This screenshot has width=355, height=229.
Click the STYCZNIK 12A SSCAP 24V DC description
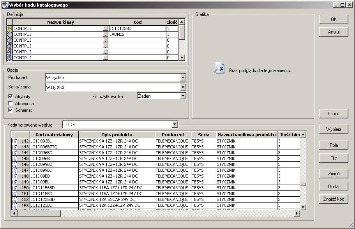click(117, 200)
